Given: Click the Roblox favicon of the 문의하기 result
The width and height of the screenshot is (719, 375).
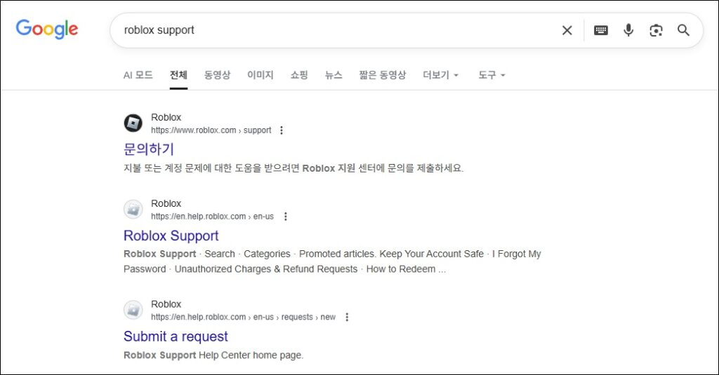Looking at the screenshot, I should coord(133,123).
